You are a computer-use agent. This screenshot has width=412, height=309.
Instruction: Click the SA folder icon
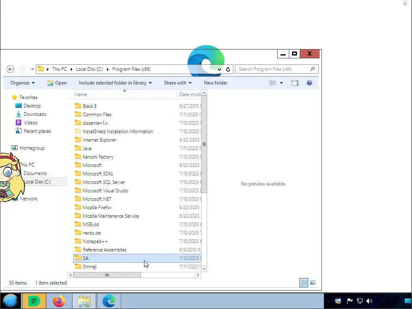coord(78,258)
